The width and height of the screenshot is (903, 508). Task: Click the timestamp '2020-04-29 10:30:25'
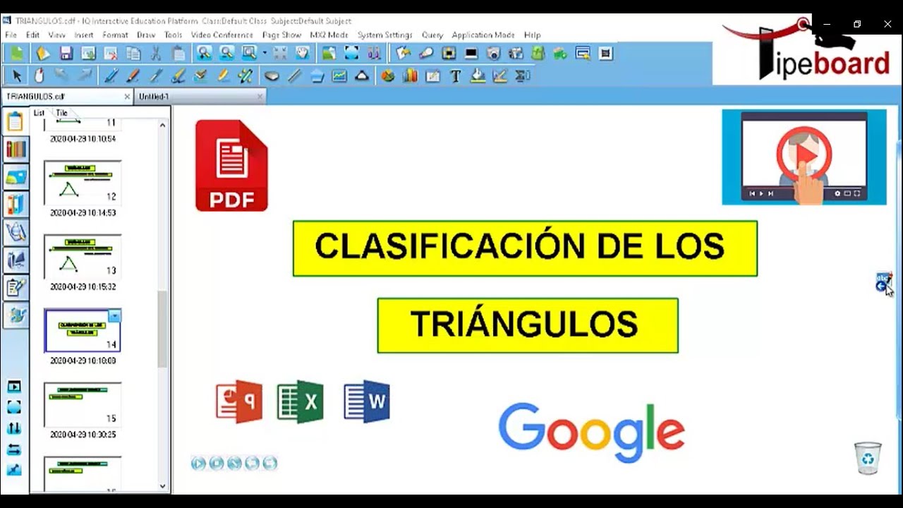tap(83, 435)
